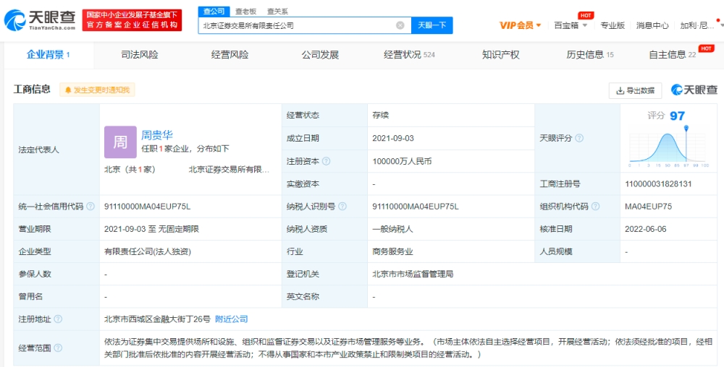Image resolution: width=724 pixels, height=367 pixels.
Task: Click the TianYanCha logo at top left
Action: [40, 20]
